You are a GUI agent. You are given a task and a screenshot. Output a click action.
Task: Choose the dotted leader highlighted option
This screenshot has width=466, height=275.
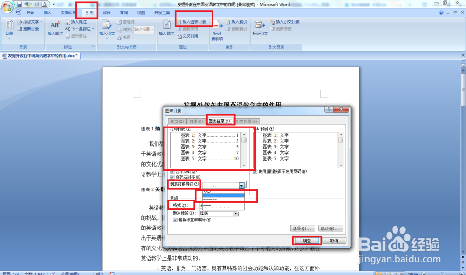coord(223,195)
